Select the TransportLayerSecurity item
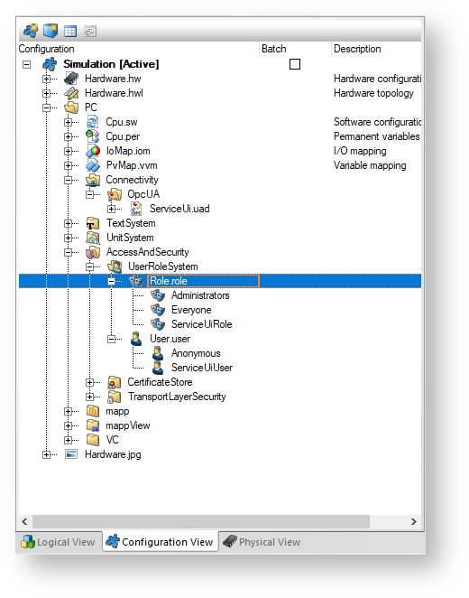 click(177, 397)
